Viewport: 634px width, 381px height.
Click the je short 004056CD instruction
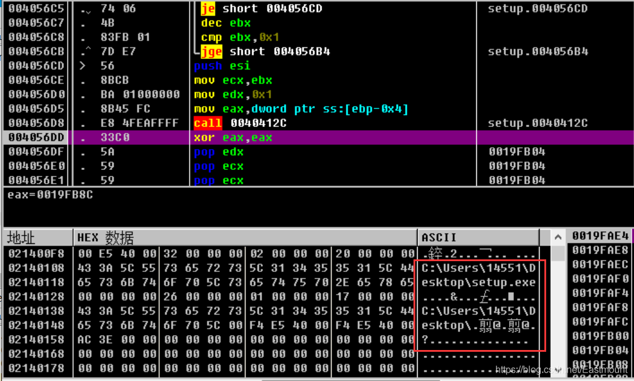pos(262,8)
